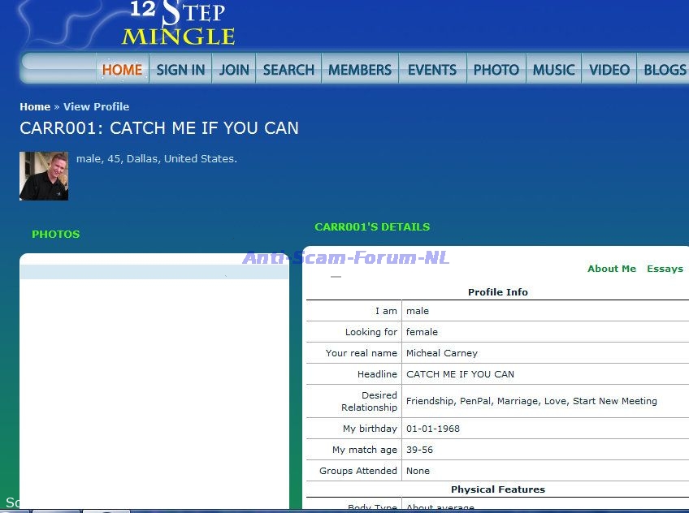Navigate to the MEMBERS page
Image resolution: width=689 pixels, height=513 pixels.
pos(360,70)
